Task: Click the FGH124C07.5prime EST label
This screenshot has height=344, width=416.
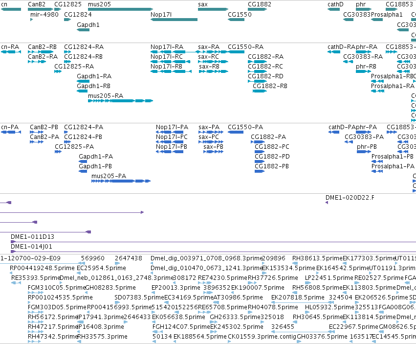Action: [x=181, y=326]
